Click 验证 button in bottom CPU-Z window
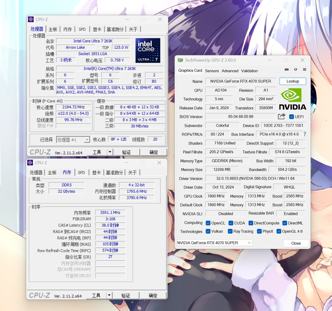 (x=126, y=295)
